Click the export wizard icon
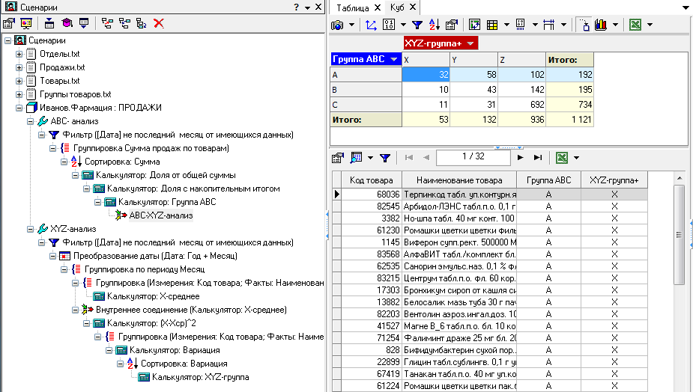Image resolution: width=693 pixels, height=392 pixels. click(x=84, y=23)
